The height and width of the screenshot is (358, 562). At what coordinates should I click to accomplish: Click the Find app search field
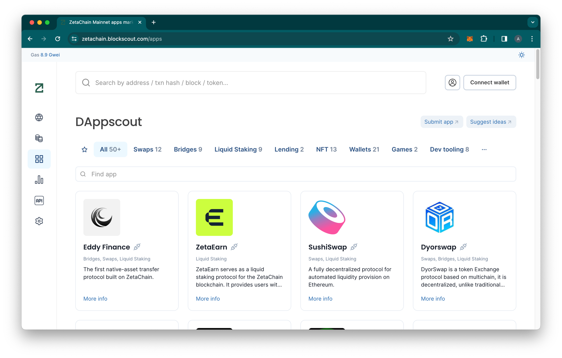click(x=295, y=174)
